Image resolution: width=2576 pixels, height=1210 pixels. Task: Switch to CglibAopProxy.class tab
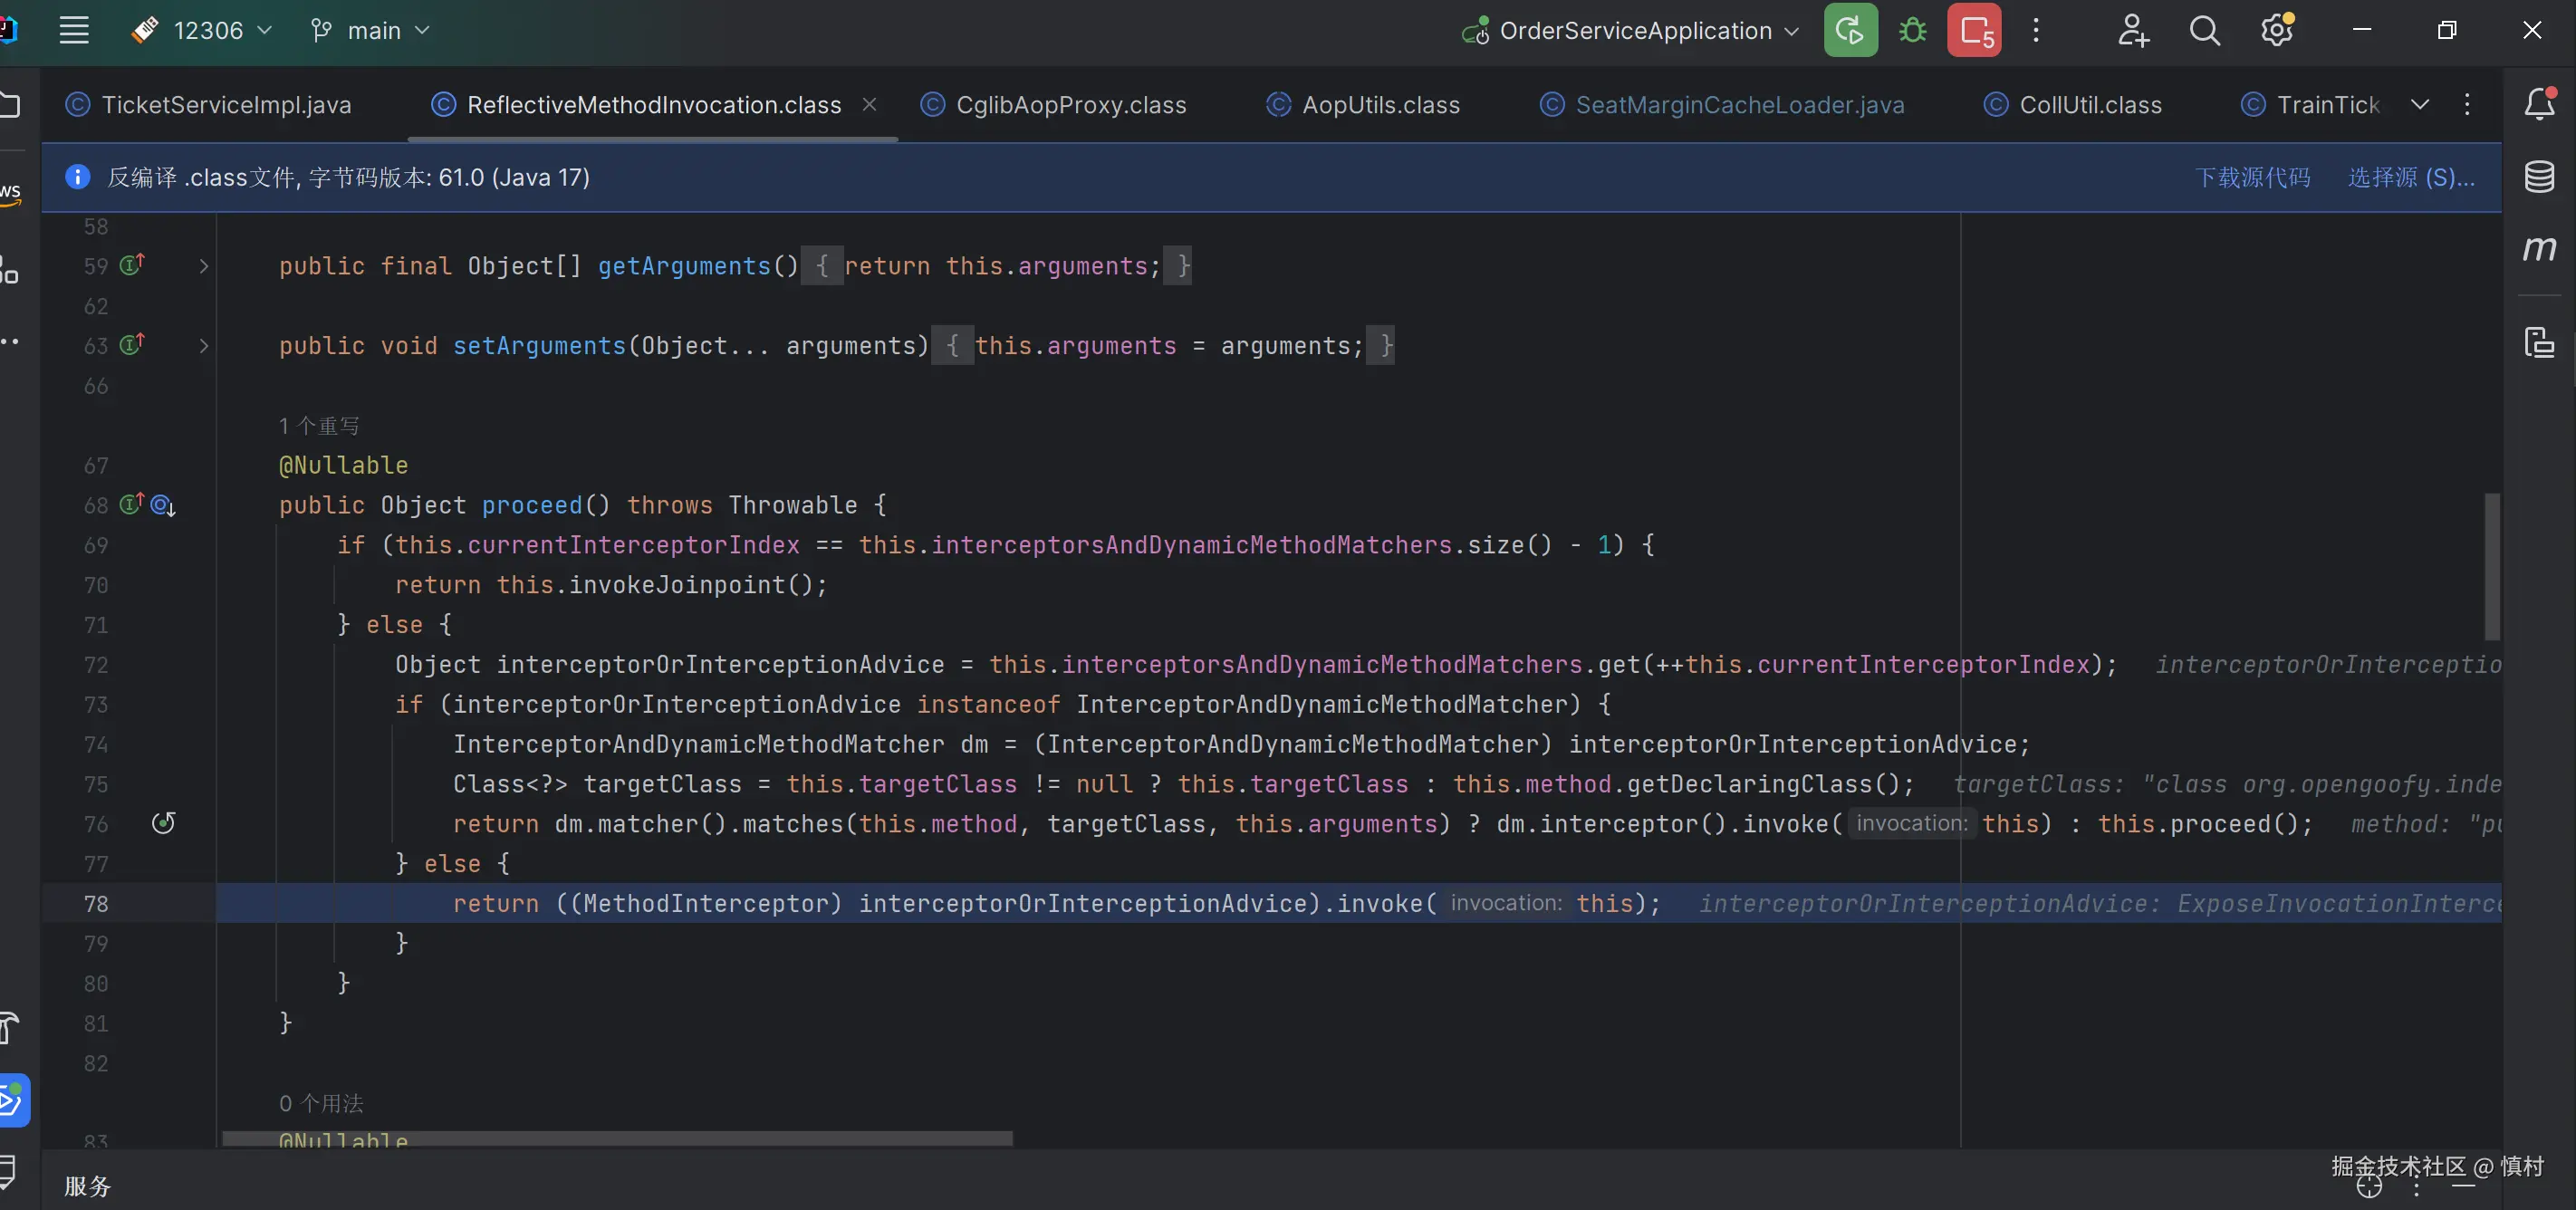point(1070,105)
